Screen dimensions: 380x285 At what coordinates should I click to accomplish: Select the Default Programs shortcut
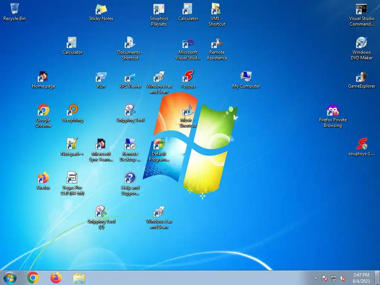click(x=159, y=150)
